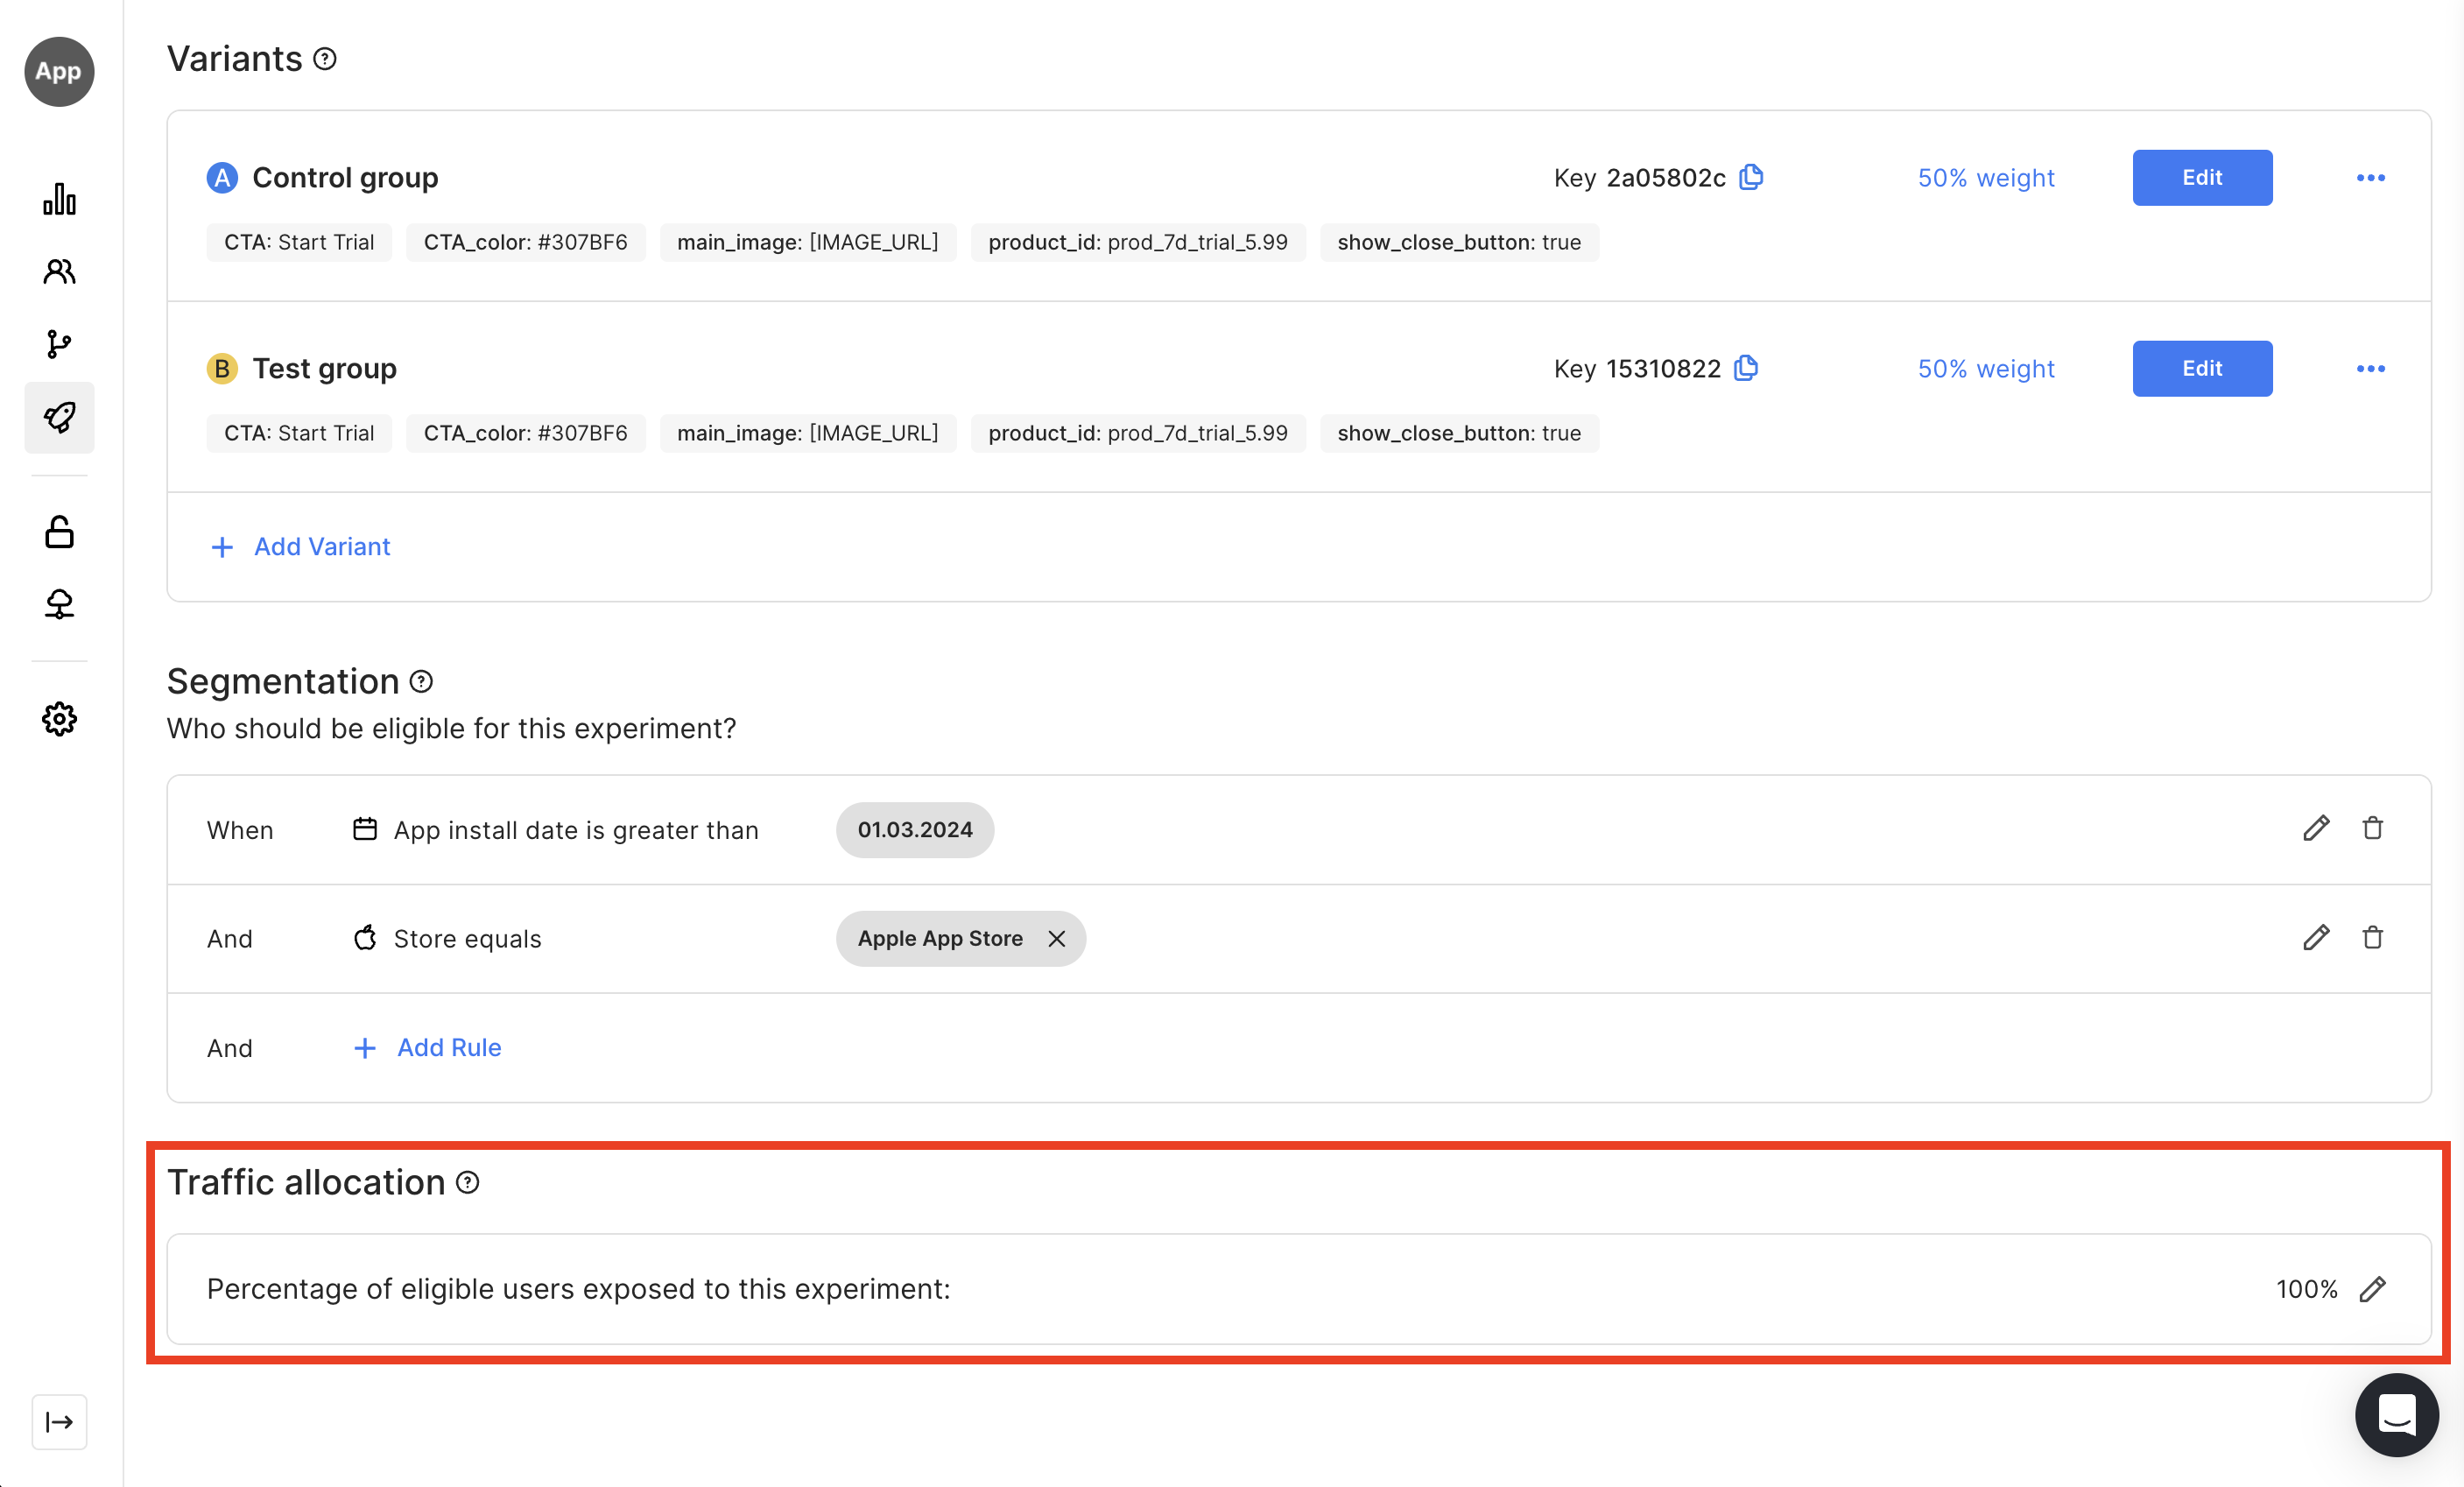This screenshot has width=2464, height=1487.
Task: Open the users sidebar icon
Action: (x=59, y=271)
